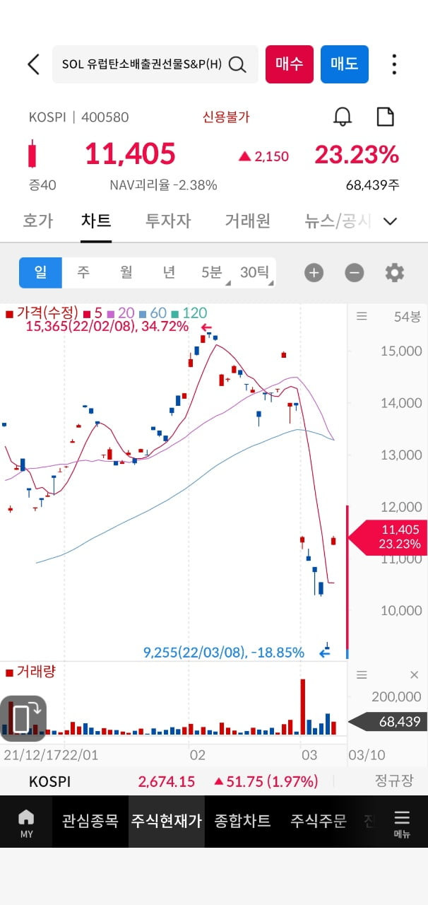Tap the search magnifier icon
428x905 pixels.
pyautogui.click(x=237, y=64)
